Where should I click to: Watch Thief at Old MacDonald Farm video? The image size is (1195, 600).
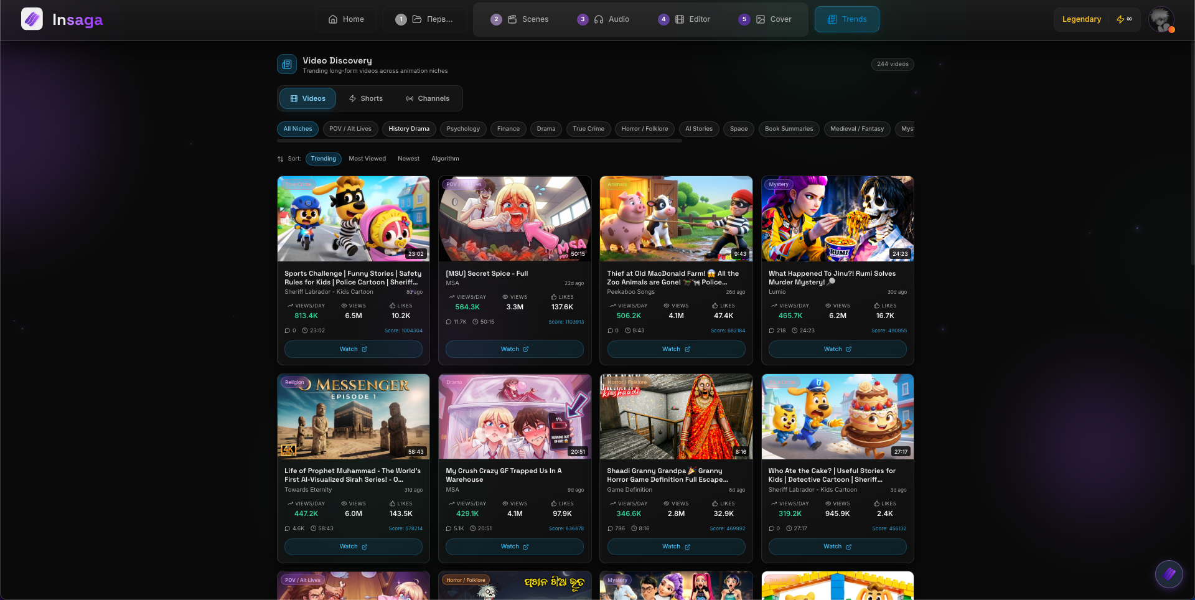tap(676, 349)
